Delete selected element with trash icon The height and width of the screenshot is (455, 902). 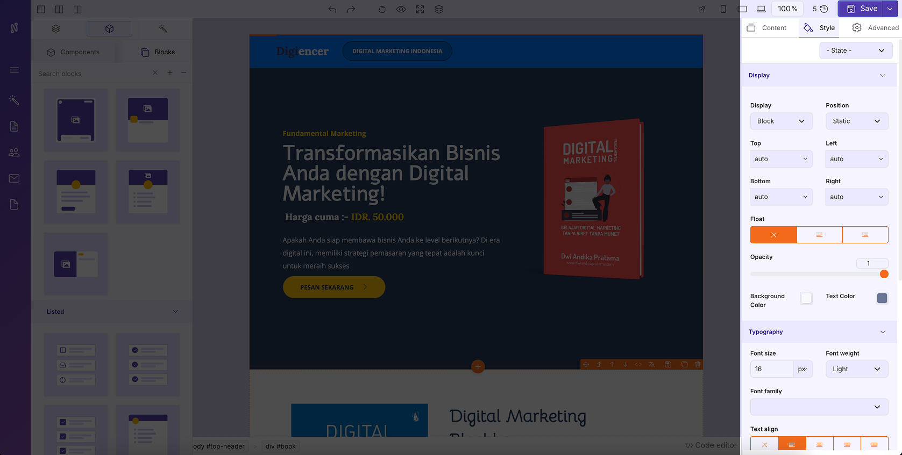[698, 364]
